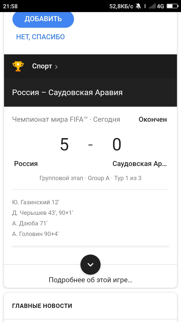Open Подробнее об этой игре link
181x322 pixels.
(x=90, y=280)
